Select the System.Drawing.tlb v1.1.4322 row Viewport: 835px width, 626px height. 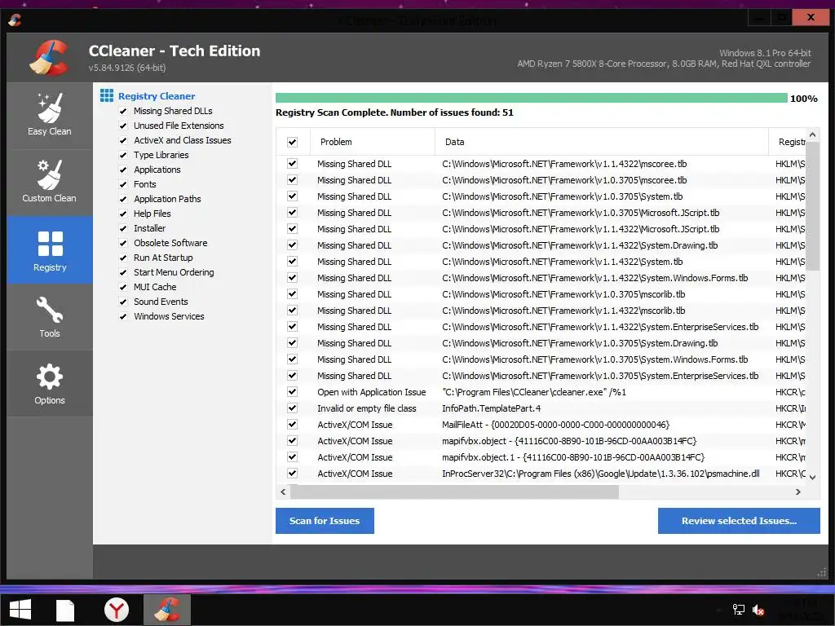point(541,245)
